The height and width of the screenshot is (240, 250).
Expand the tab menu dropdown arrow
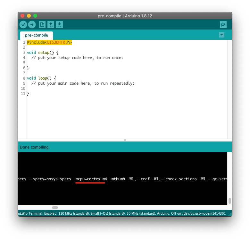(x=221, y=35)
